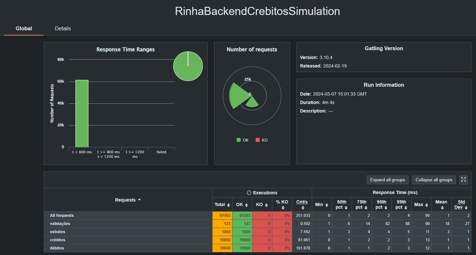This screenshot has height=255, width=476.
Task: Click total value 61503 for All Requests
Action: pos(224,216)
